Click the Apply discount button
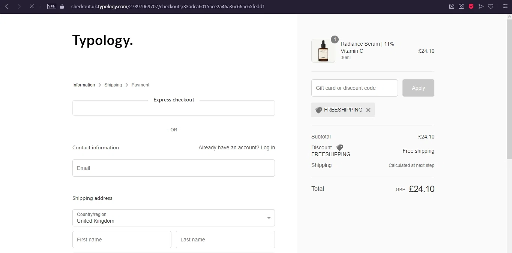Image resolution: width=512 pixels, height=253 pixels. click(418, 88)
